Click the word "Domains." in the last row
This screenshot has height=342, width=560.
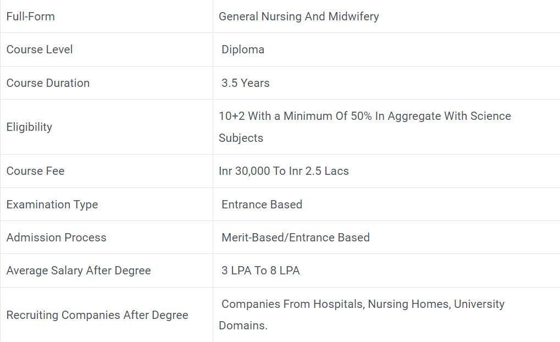(x=243, y=326)
